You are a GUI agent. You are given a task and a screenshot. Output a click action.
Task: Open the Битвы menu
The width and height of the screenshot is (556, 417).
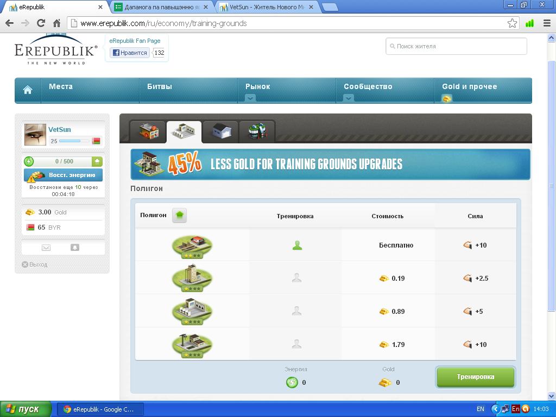[x=160, y=86]
